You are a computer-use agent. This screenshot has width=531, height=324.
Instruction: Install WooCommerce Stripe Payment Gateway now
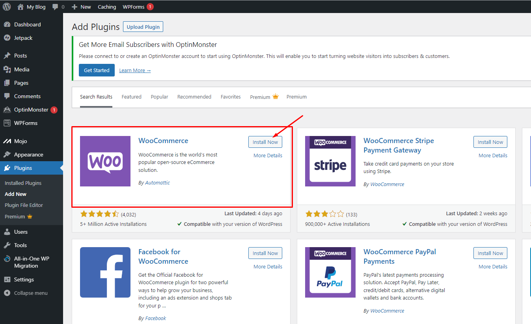[490, 142]
